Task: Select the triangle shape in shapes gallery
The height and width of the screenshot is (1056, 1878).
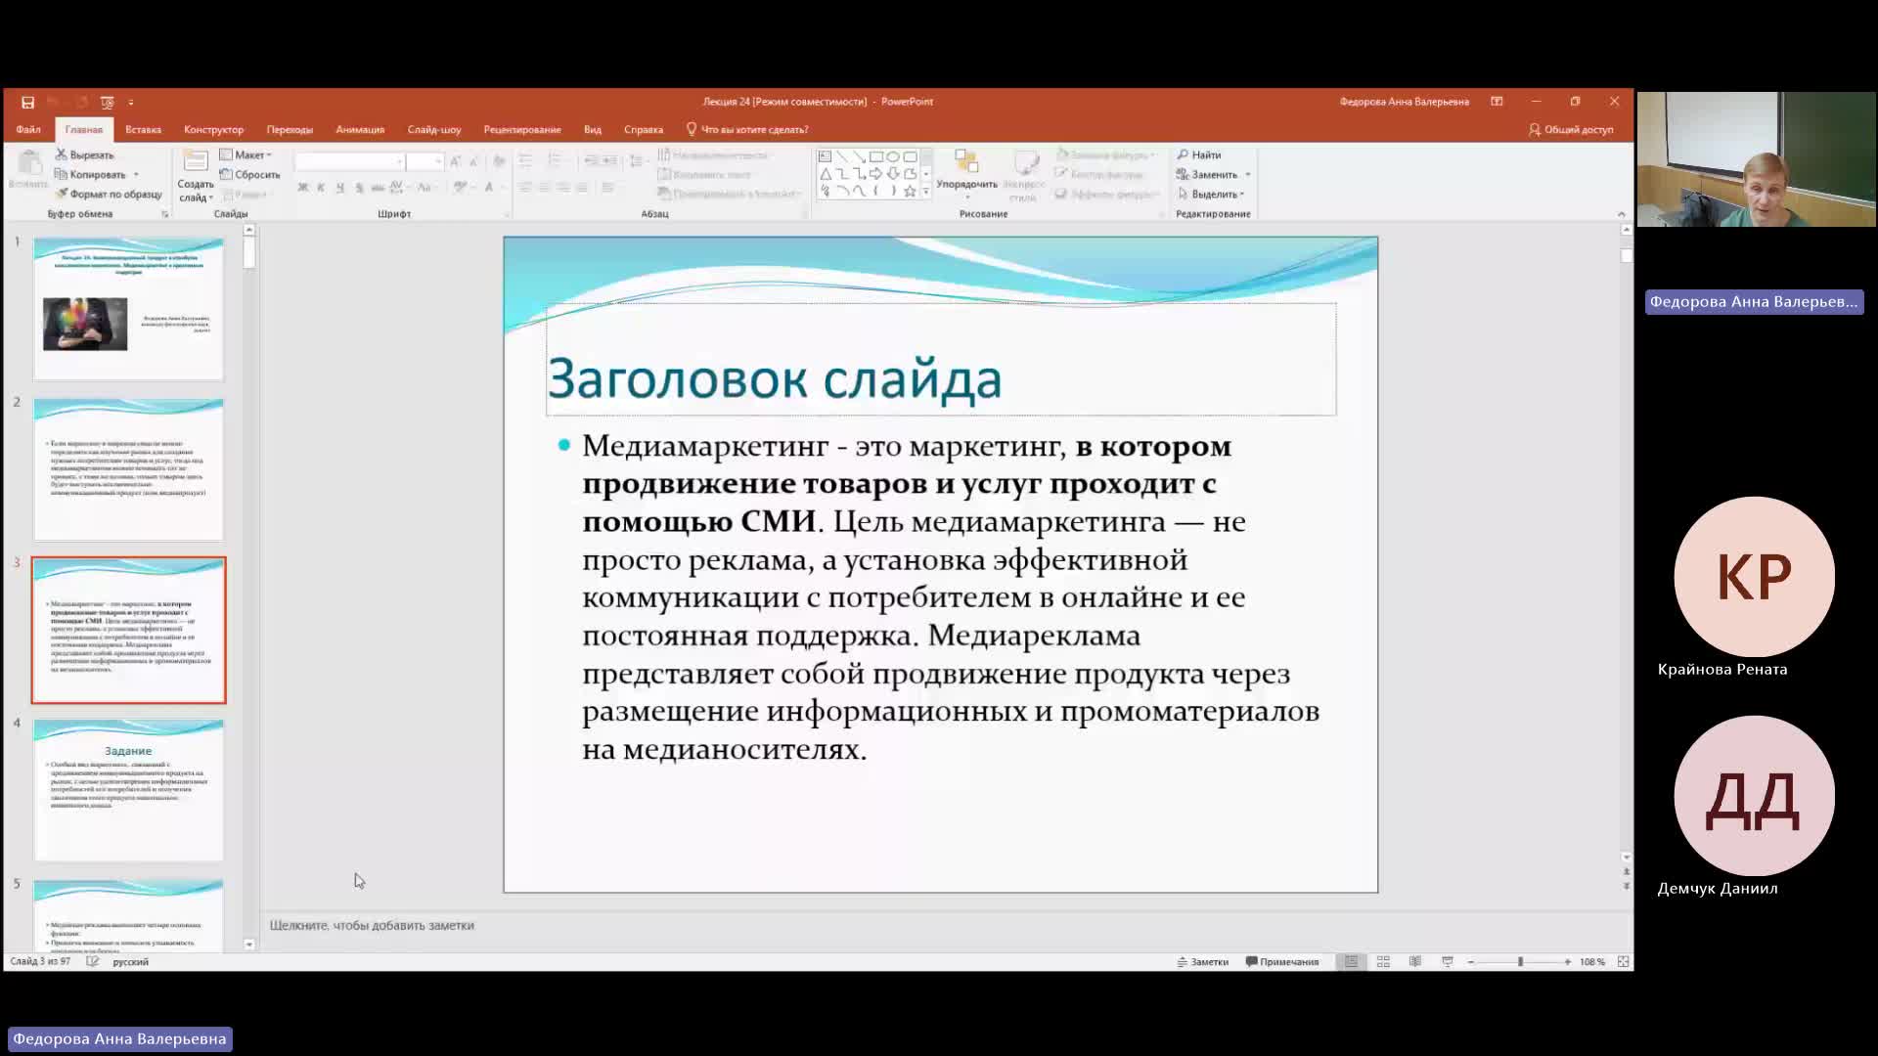Action: coord(825,174)
